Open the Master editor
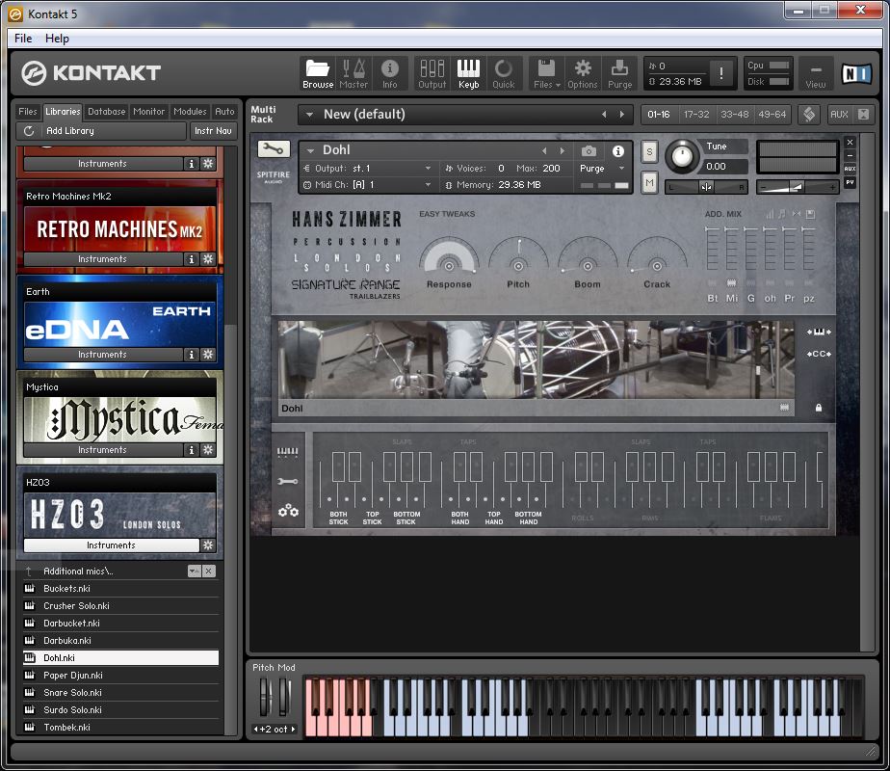 point(353,74)
